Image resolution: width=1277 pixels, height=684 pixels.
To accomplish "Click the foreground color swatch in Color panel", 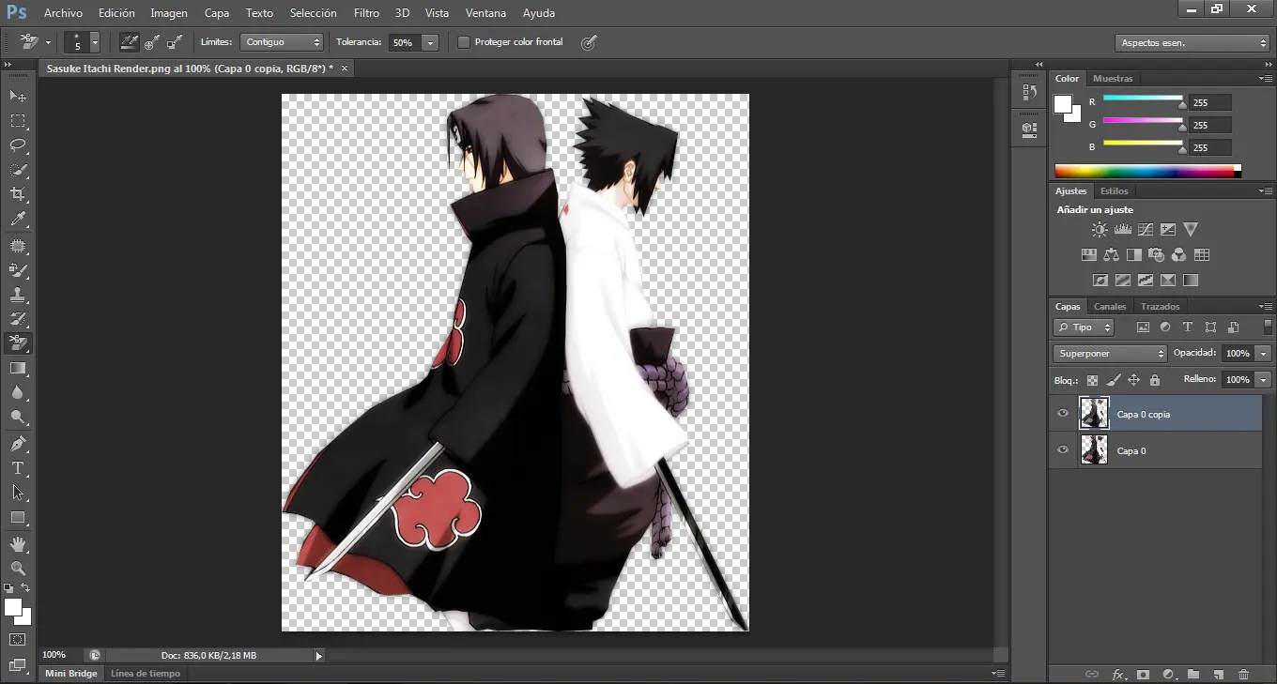I will pyautogui.click(x=1064, y=104).
